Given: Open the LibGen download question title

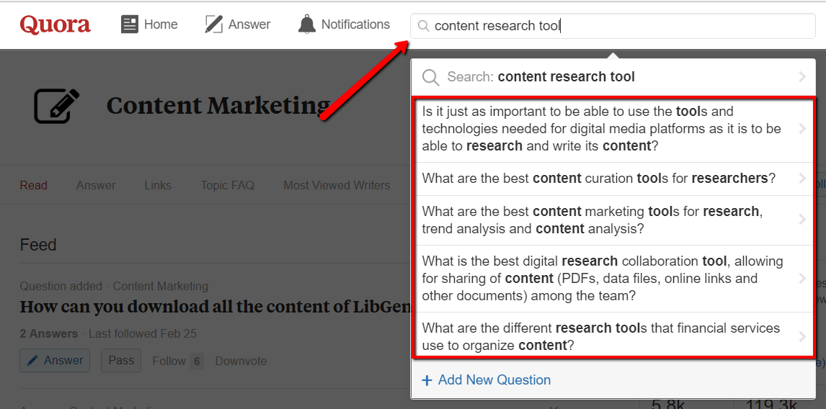Looking at the screenshot, I should point(215,307).
